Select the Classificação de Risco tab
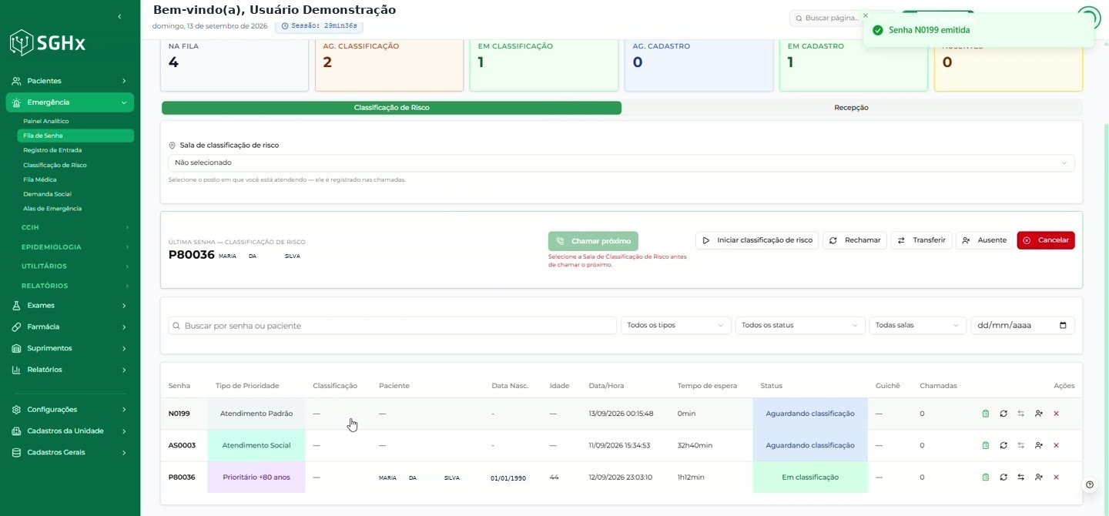This screenshot has width=1109, height=516. [391, 108]
